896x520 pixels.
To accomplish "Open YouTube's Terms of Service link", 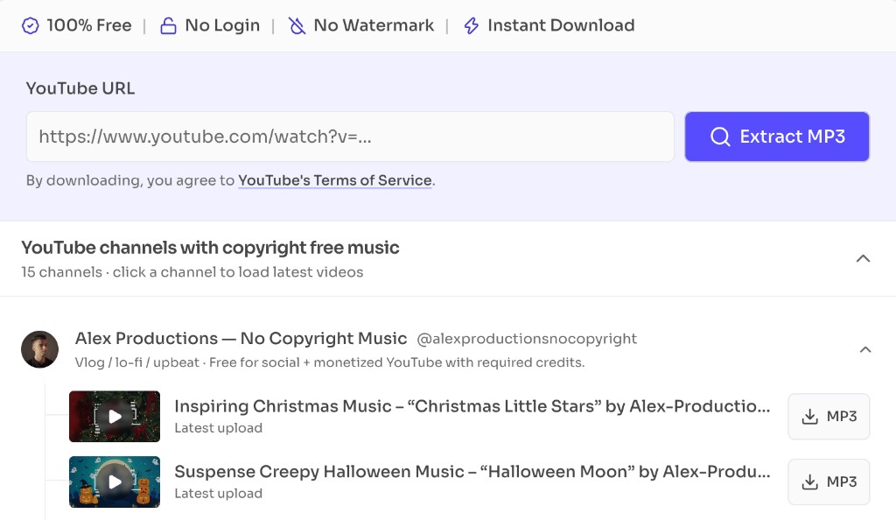I will 335,180.
